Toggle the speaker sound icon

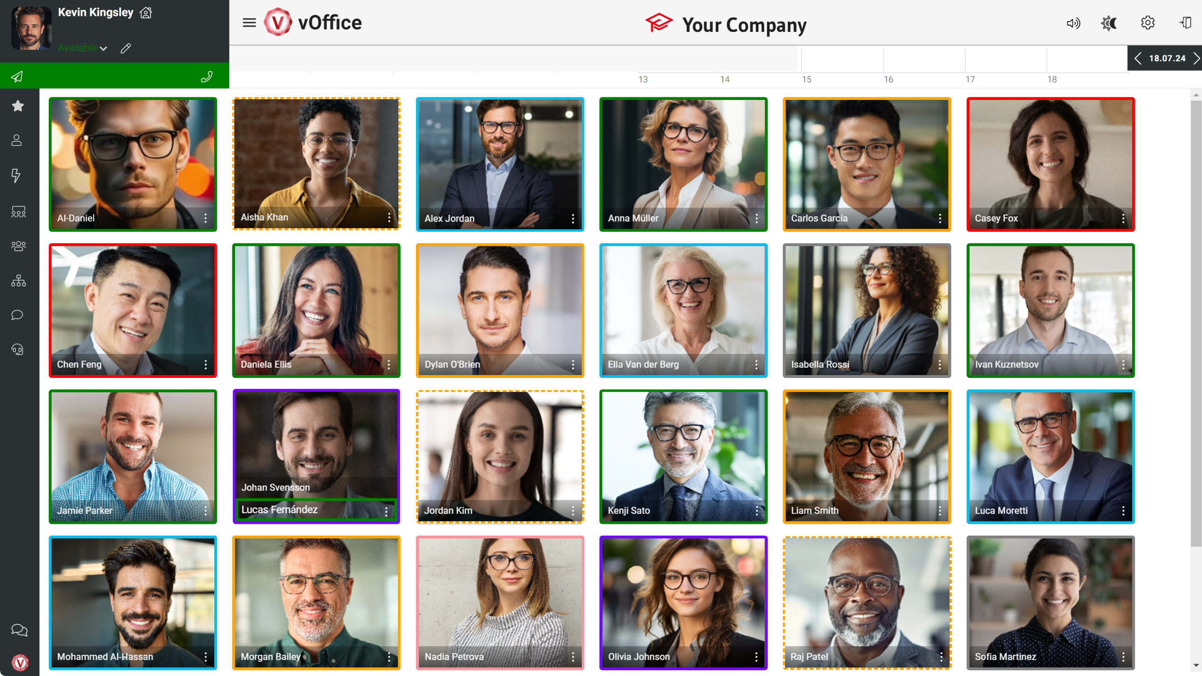click(1073, 23)
